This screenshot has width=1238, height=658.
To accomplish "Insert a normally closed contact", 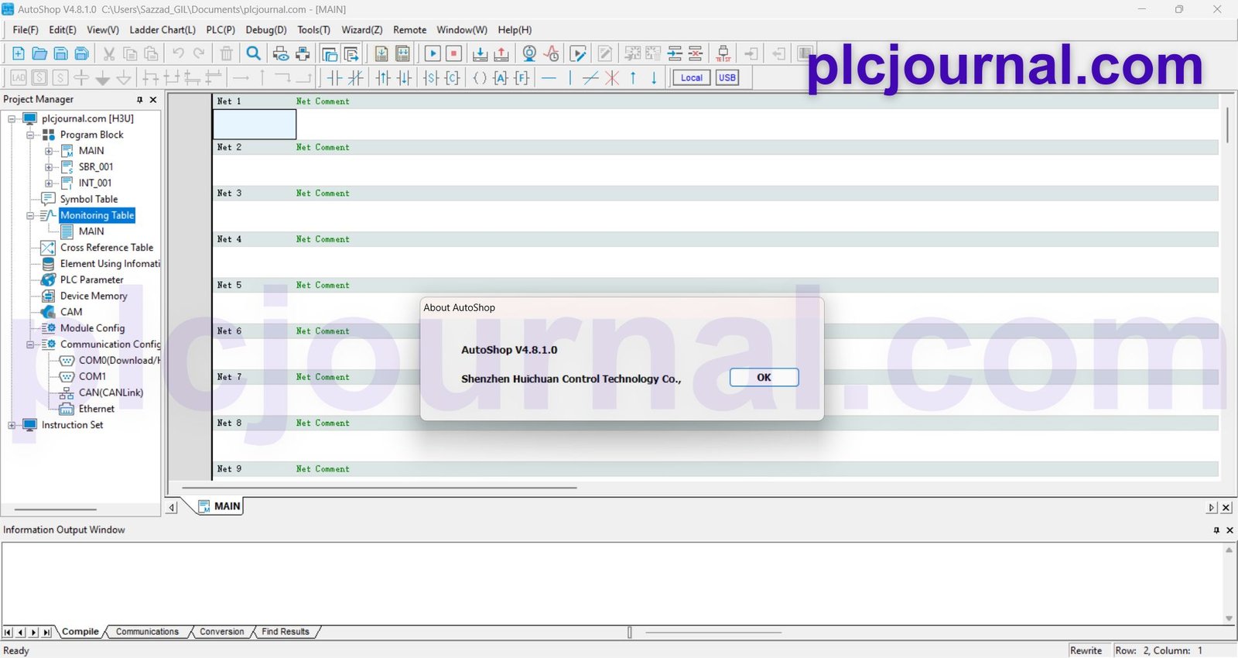I will coord(355,77).
